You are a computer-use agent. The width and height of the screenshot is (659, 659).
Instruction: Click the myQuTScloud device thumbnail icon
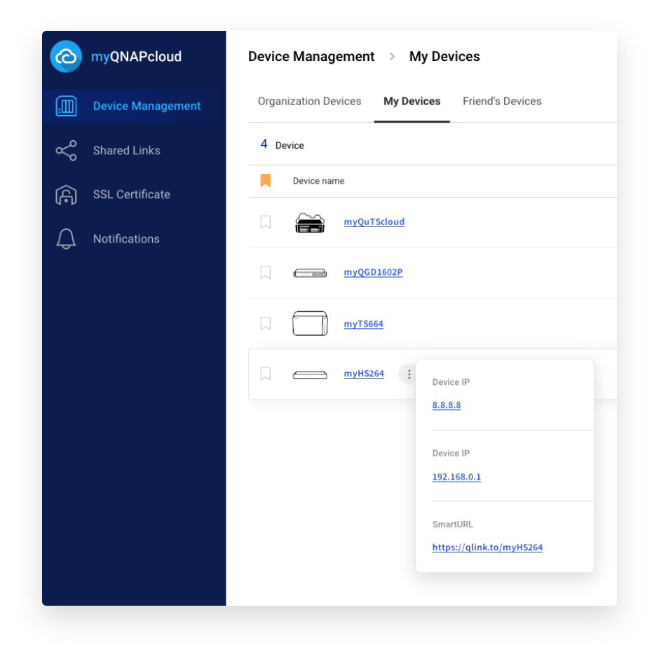(310, 222)
